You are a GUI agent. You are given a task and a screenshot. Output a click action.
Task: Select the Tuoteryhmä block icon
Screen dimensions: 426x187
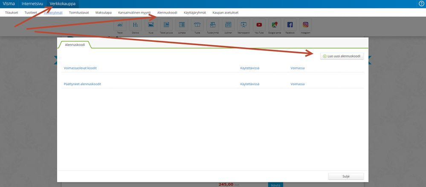click(213, 25)
